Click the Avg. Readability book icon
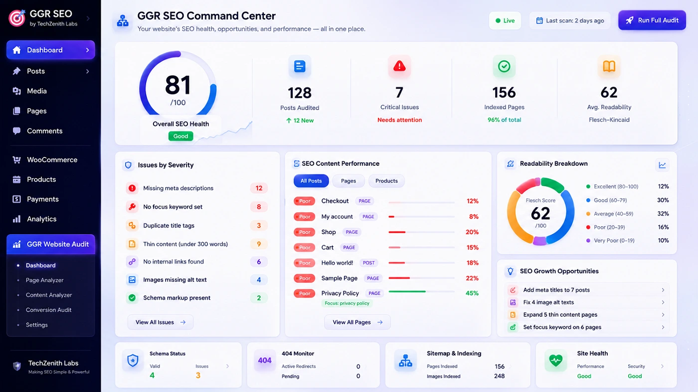 609,66
